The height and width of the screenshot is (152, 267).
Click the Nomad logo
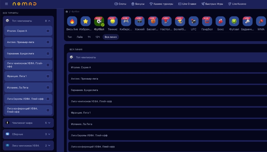pos(24,4)
